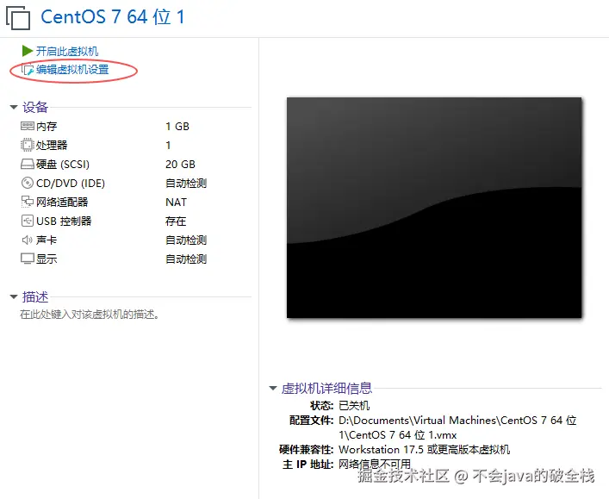Click the 虚拟机详细信息 heading text
Screen dimensions: 609x499
coord(326,388)
